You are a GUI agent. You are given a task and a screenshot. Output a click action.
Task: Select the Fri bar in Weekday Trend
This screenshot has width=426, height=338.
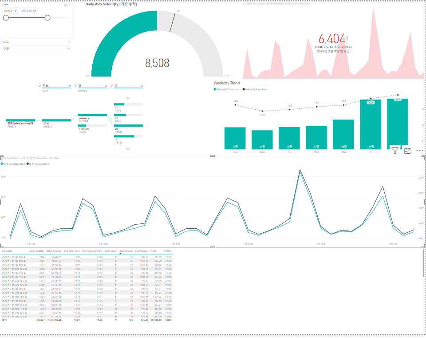(x=371, y=124)
